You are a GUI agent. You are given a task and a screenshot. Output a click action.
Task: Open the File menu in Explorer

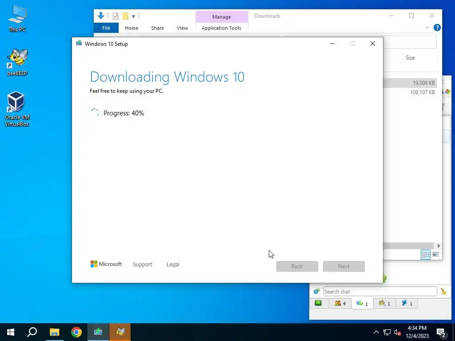[106, 28]
